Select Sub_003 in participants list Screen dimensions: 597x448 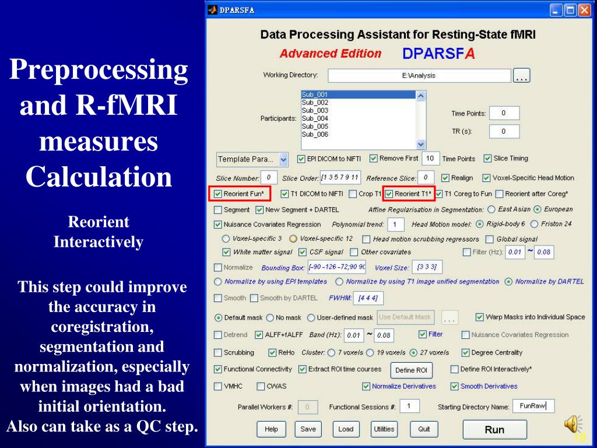359,110
